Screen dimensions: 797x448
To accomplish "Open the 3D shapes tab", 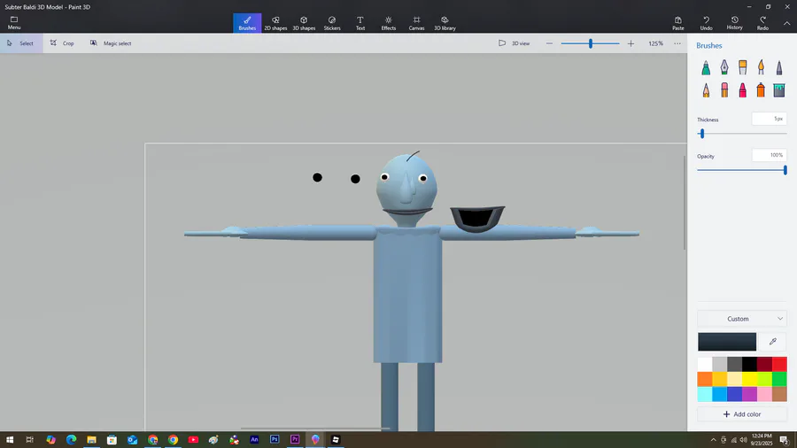I will pyautogui.click(x=304, y=23).
